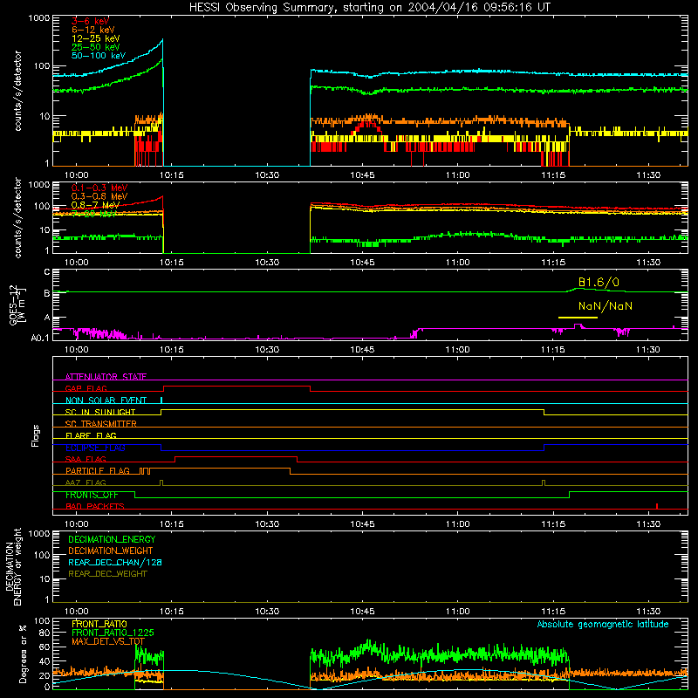Select the PARTICLE_FLAG label
Viewport: 698px width, 698px height.
tap(98, 471)
